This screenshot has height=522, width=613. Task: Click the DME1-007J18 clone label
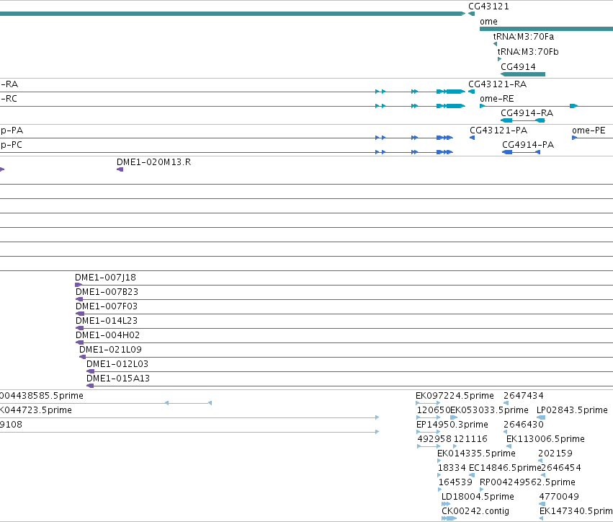pos(106,278)
